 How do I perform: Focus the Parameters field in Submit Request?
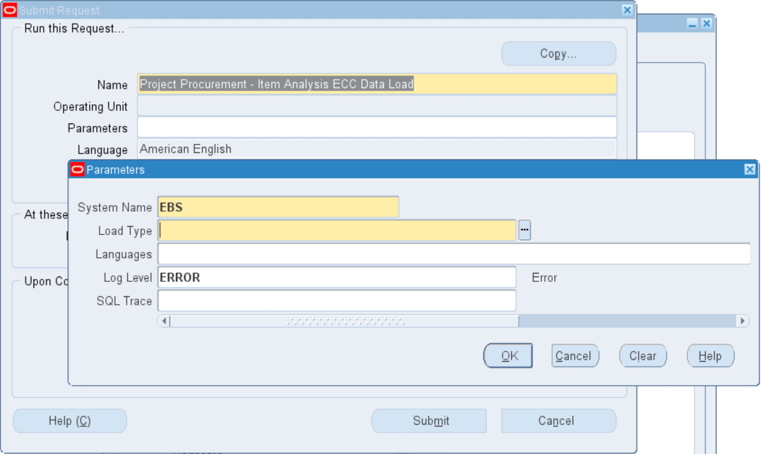click(377, 127)
